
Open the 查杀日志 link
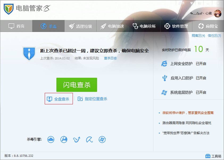pos(110,59)
